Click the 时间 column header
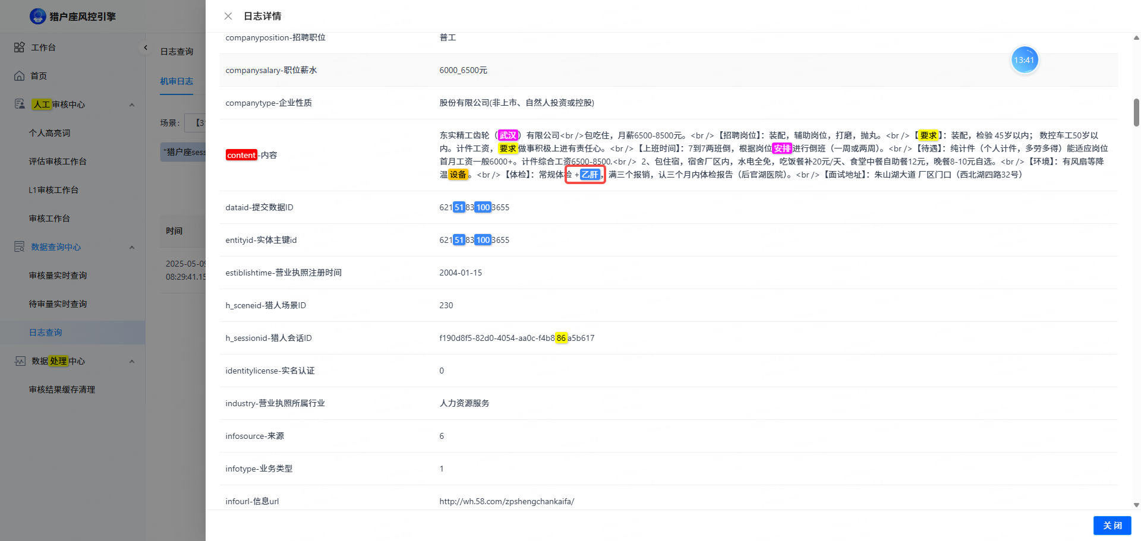The width and height of the screenshot is (1141, 541). coord(174,231)
